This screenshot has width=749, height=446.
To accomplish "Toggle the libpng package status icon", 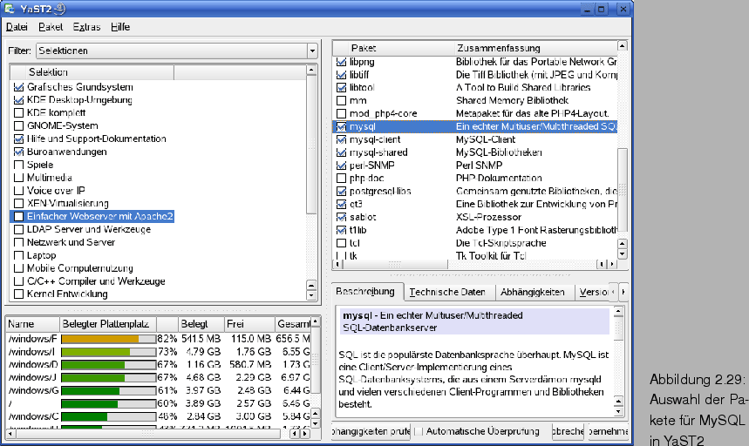I will point(341,62).
